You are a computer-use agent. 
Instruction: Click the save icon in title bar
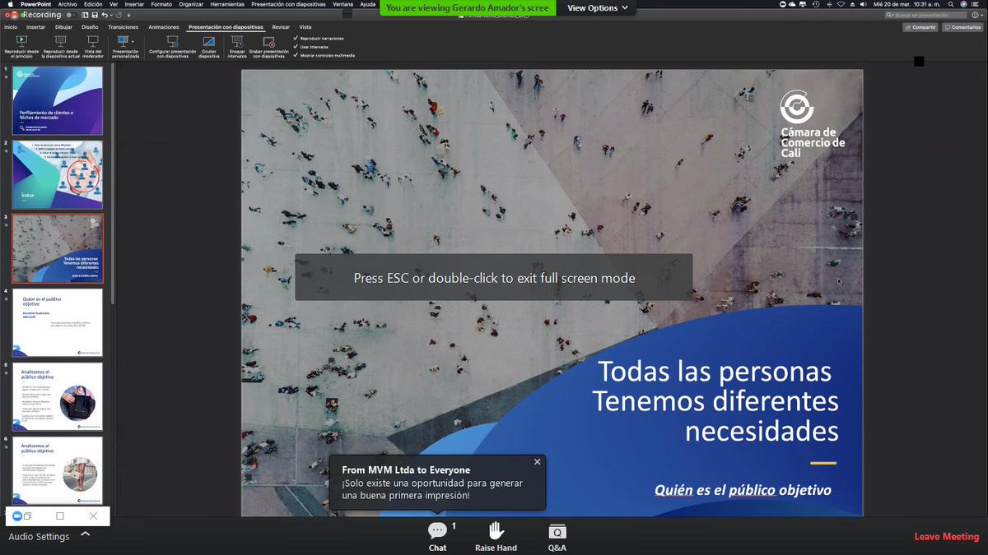pyautogui.click(x=96, y=15)
